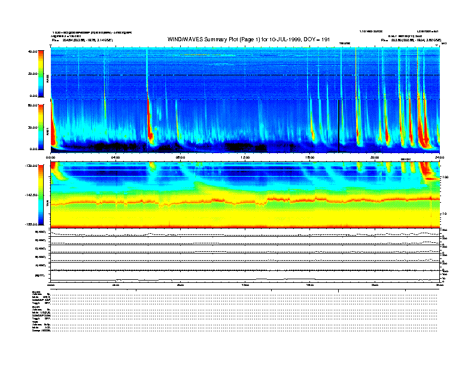Click the 04:00 time label below RAD1 panel
Screen dimensions: 474x366
pos(116,157)
